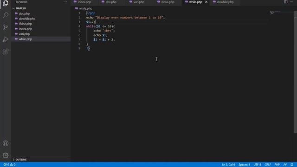Split the editor right
Screen dimensions: 297x167
[x=285, y=2]
